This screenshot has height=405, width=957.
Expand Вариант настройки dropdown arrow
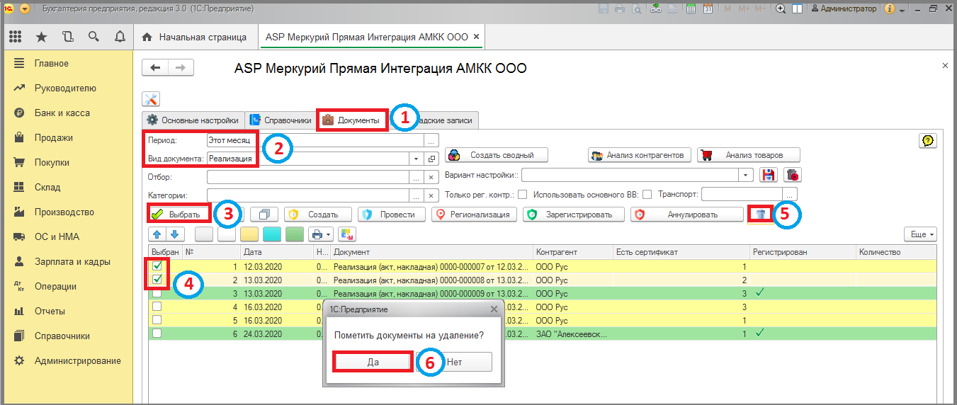[x=746, y=174]
